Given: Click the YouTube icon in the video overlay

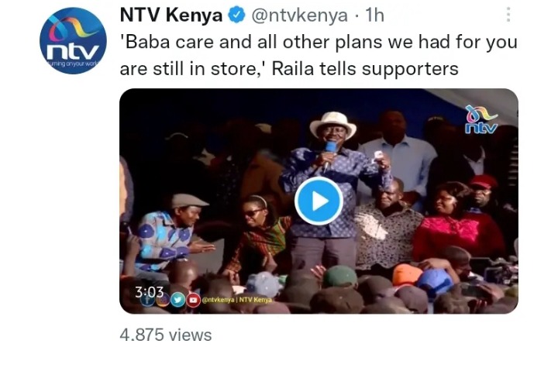Looking at the screenshot, I should (193, 300).
